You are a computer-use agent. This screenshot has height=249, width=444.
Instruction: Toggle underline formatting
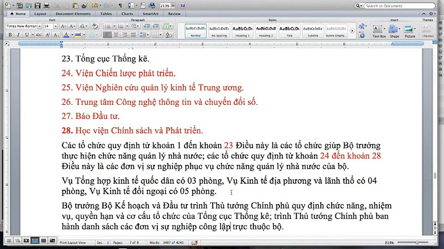pyautogui.click(x=27, y=35)
